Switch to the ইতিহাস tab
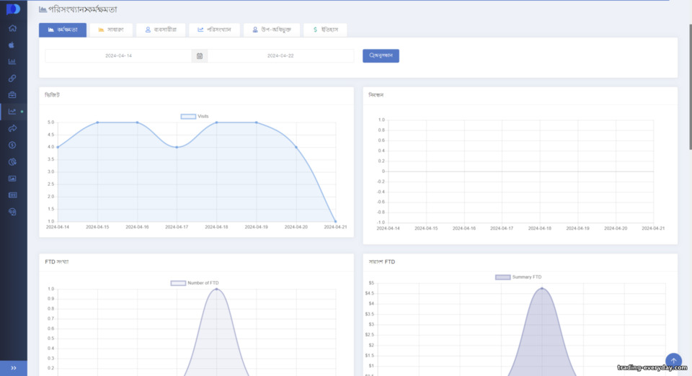The width and height of the screenshot is (692, 376). pyautogui.click(x=325, y=30)
